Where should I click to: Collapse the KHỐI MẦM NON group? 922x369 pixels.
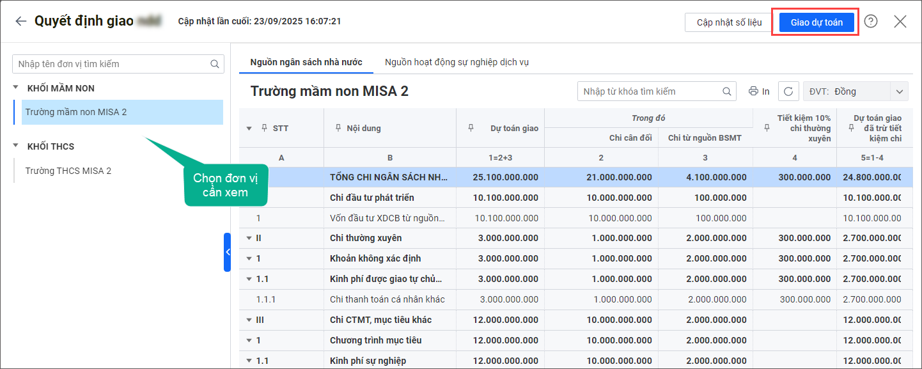[16, 88]
